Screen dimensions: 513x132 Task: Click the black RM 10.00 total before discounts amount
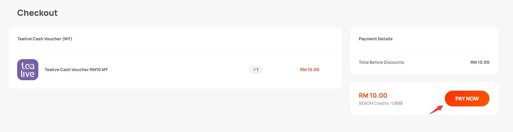480,62
